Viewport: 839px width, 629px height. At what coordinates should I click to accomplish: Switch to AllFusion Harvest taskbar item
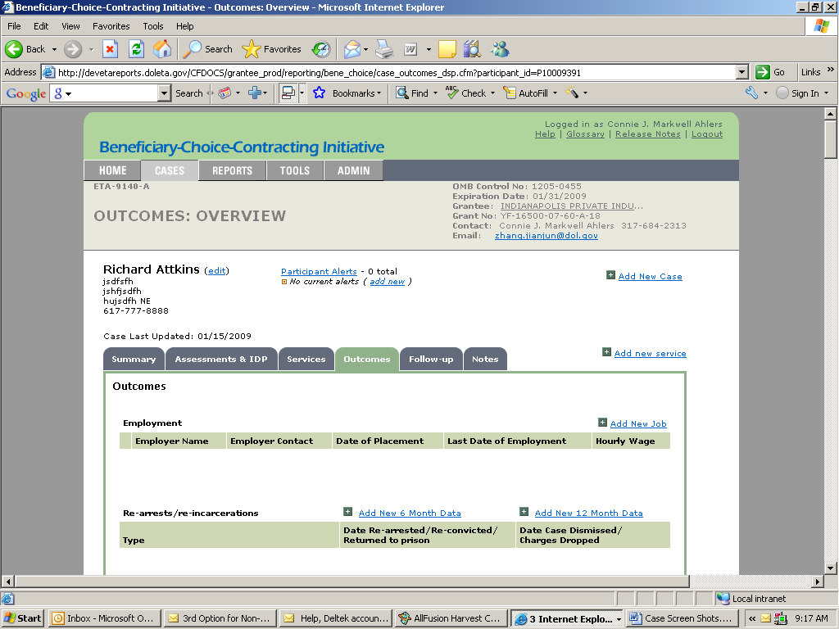click(450, 618)
